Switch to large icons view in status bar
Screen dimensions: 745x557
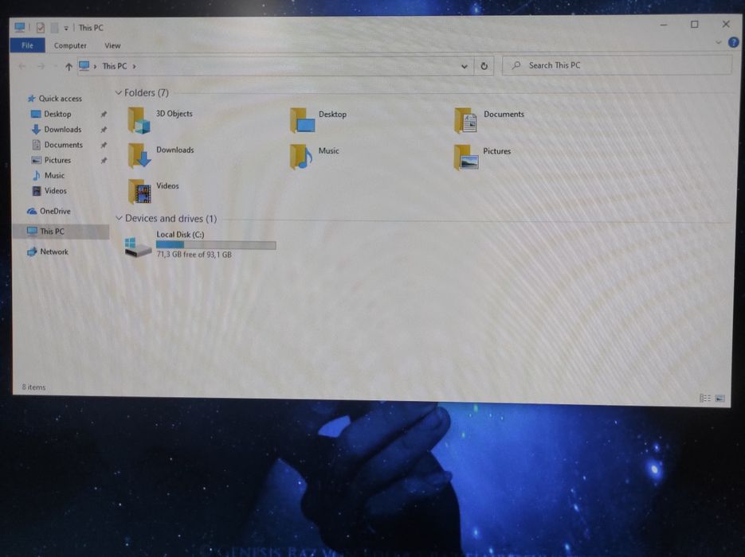pos(720,398)
